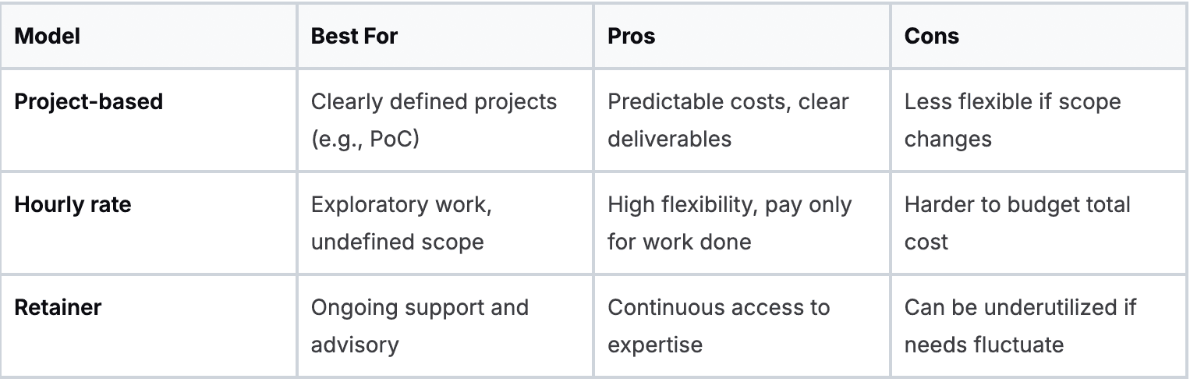Click the "Continuous access to expertise" cell

[718, 325]
